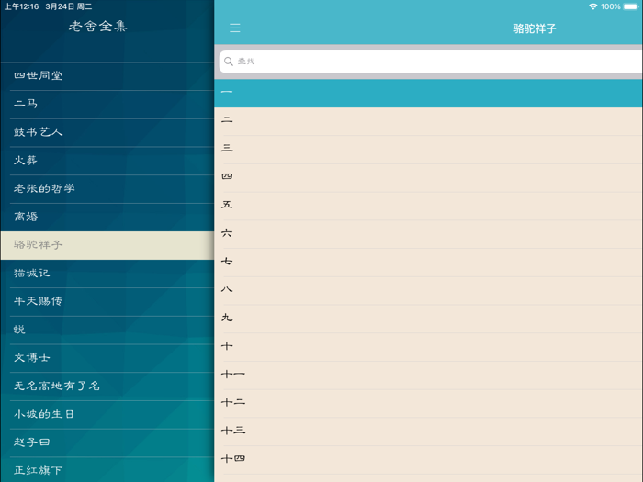The width and height of the screenshot is (643, 482).
Task: Open chapter 三
Action: [429, 150]
